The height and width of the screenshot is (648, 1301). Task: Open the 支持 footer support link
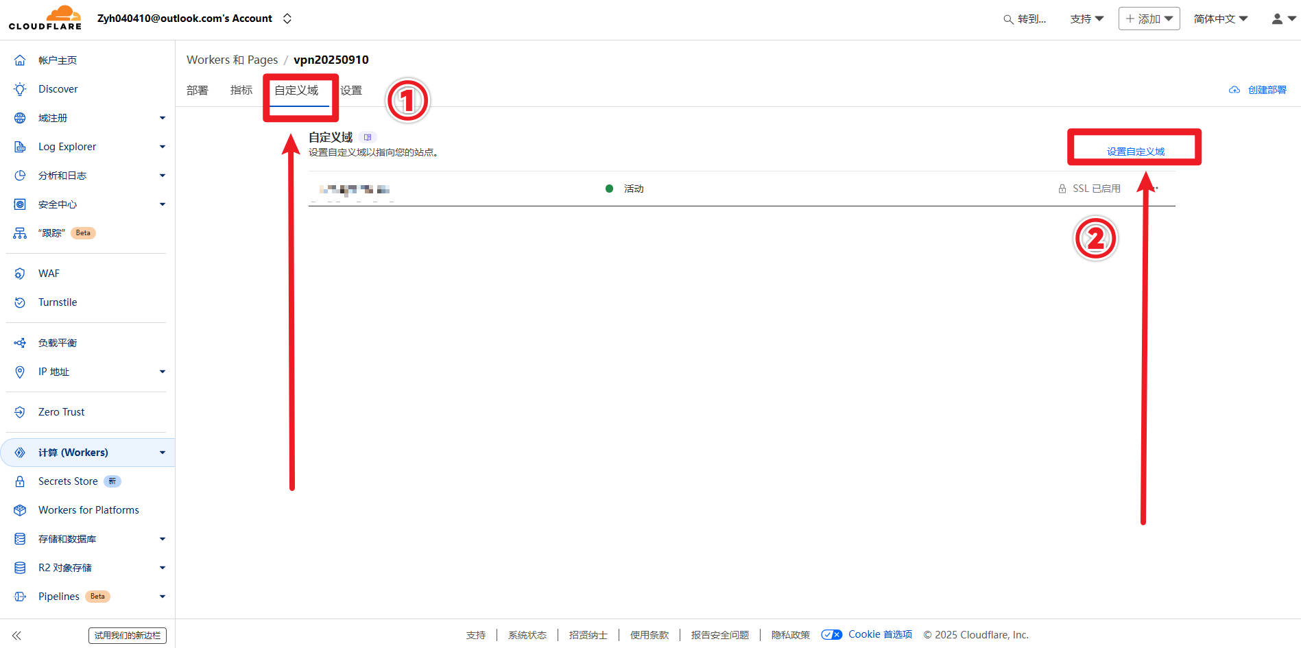[x=476, y=635]
